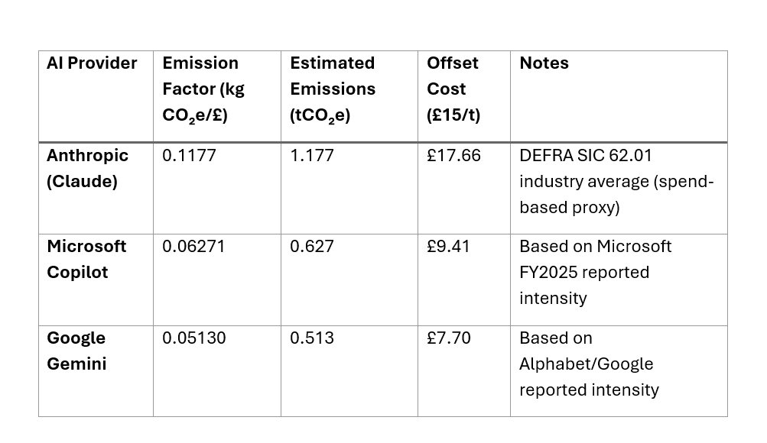Viewport: 767px width, 443px height.
Task: Select the Anthropic (Claude) row label
Action: 88,169
